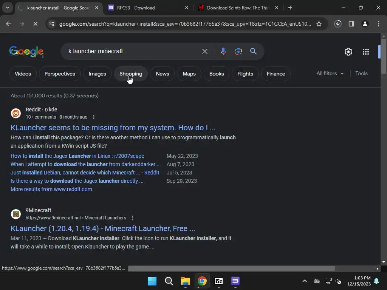The width and height of the screenshot is (387, 290).
Task: Open more options for Reddit result
Action: (94, 117)
